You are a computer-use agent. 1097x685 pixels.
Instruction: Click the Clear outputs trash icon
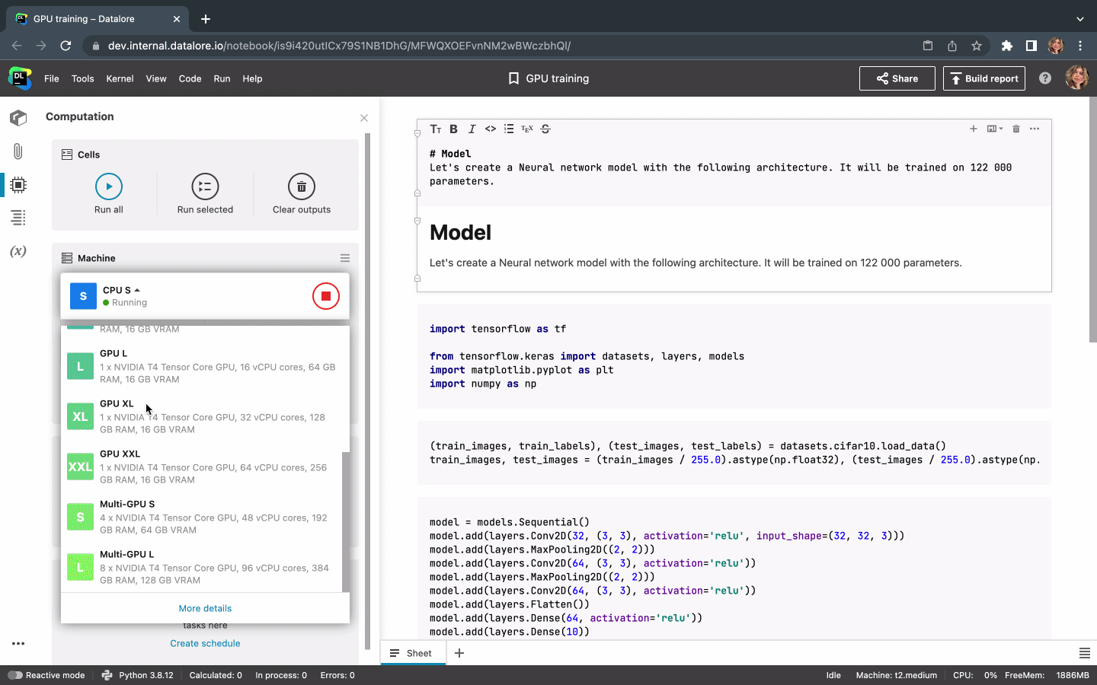[302, 186]
